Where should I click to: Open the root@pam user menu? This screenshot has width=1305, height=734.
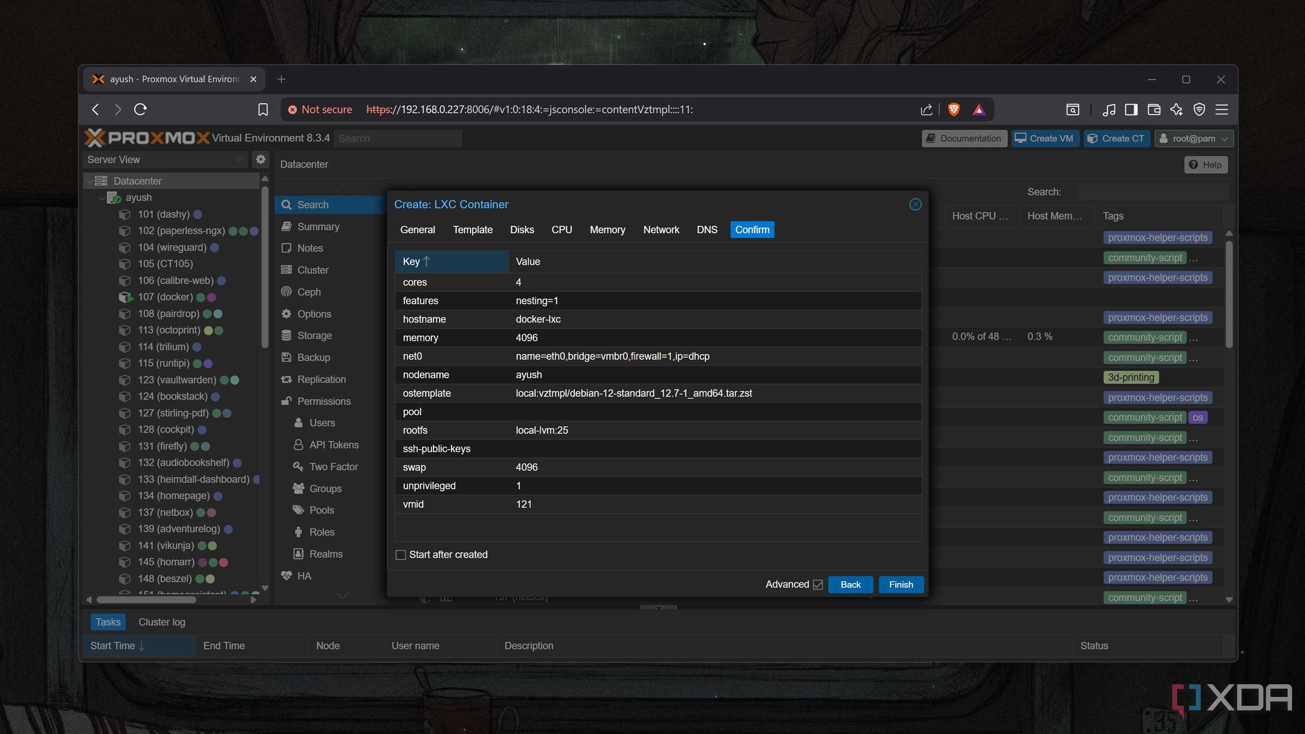click(x=1194, y=138)
